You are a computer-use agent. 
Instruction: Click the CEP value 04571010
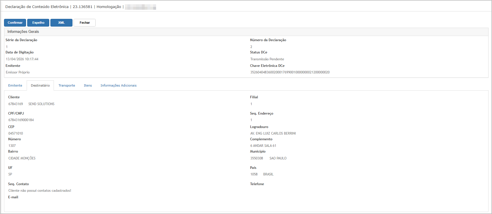(16, 133)
